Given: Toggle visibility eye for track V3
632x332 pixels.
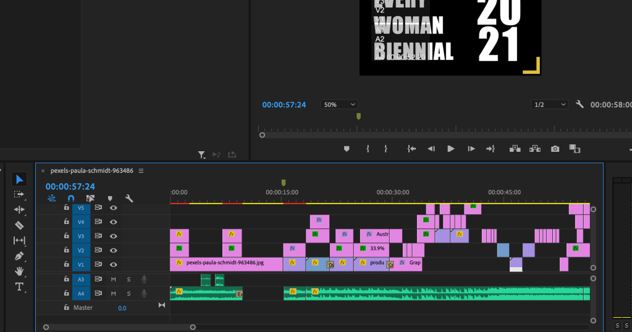Looking at the screenshot, I should [x=113, y=236].
